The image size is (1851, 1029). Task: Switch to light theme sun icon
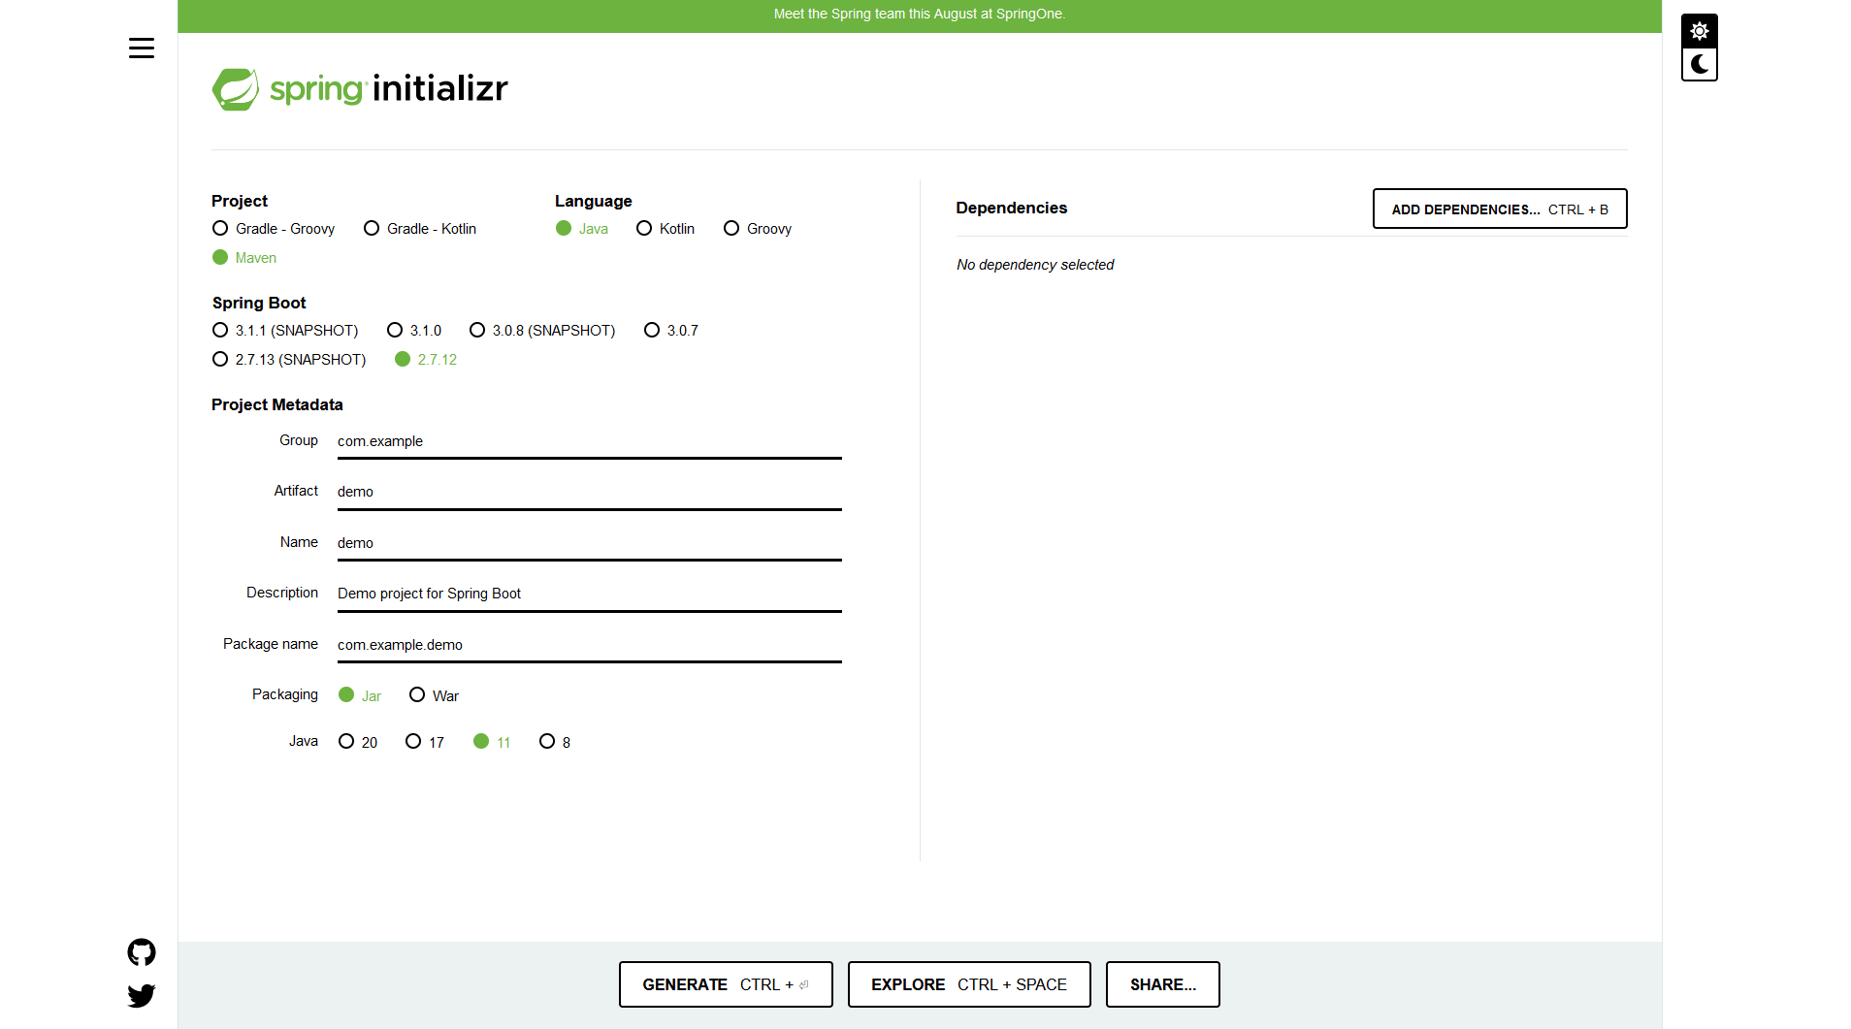click(1699, 31)
